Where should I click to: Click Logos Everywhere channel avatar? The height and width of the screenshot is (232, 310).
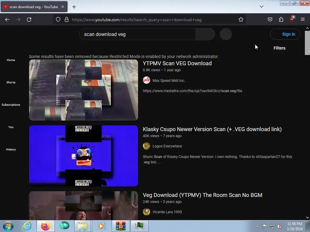147,146
